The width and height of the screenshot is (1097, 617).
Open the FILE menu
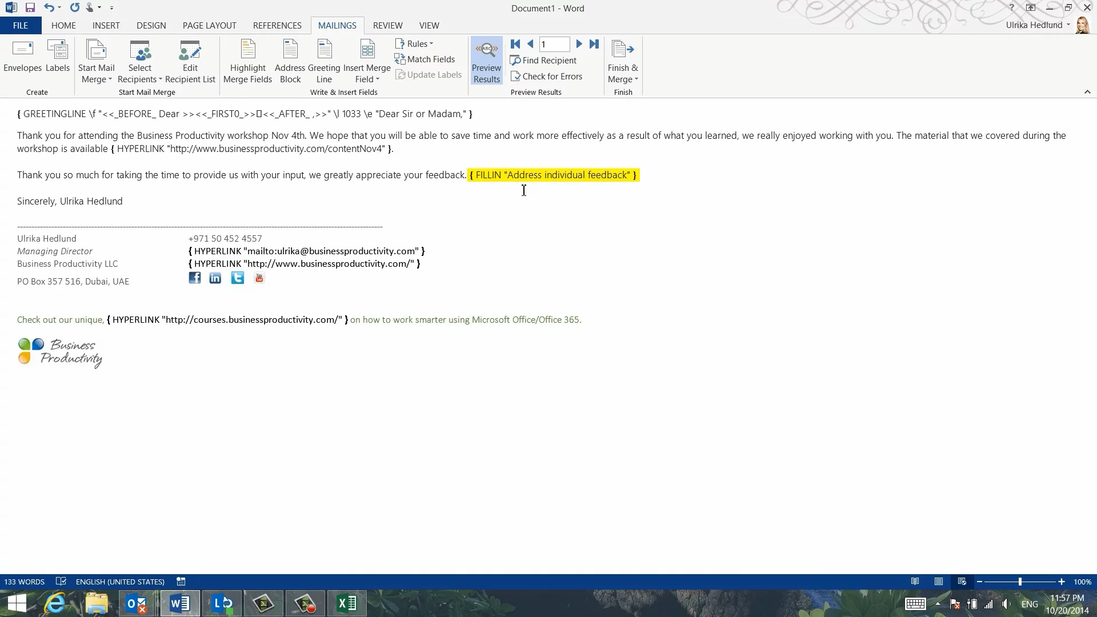pos(21,26)
